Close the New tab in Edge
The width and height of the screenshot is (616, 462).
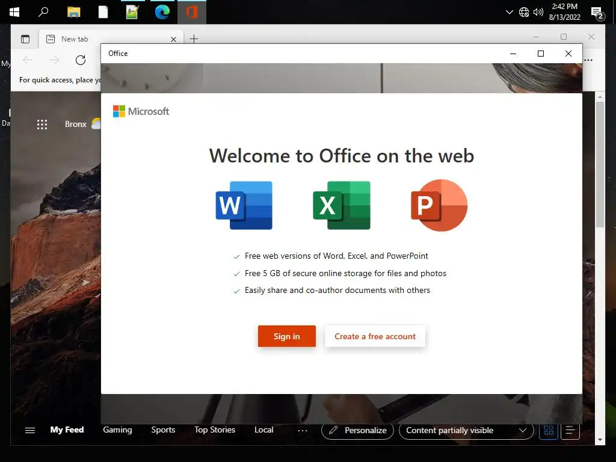173,39
